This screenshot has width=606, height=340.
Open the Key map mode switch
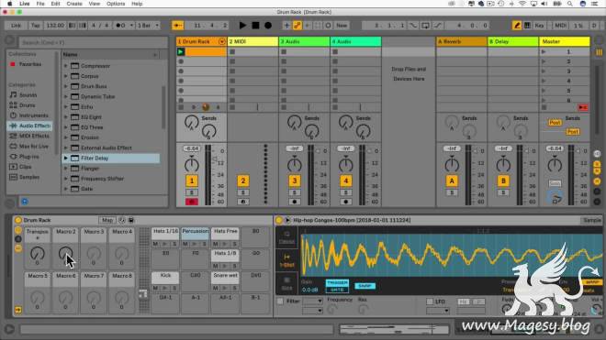(539, 26)
